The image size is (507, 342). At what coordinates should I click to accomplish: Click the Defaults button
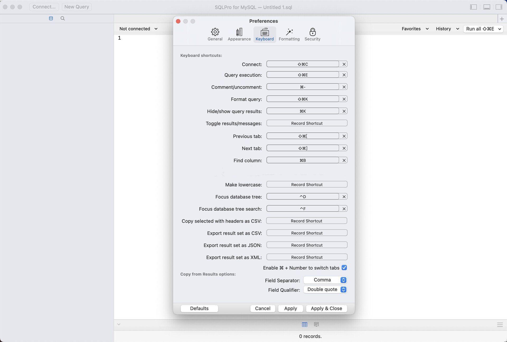(199, 308)
